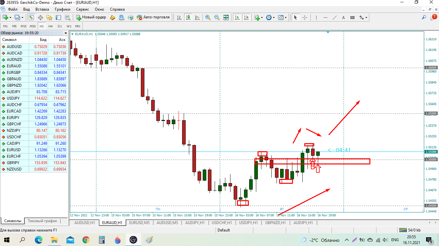
Task: Zoom out on the chart
Action: (217, 17)
